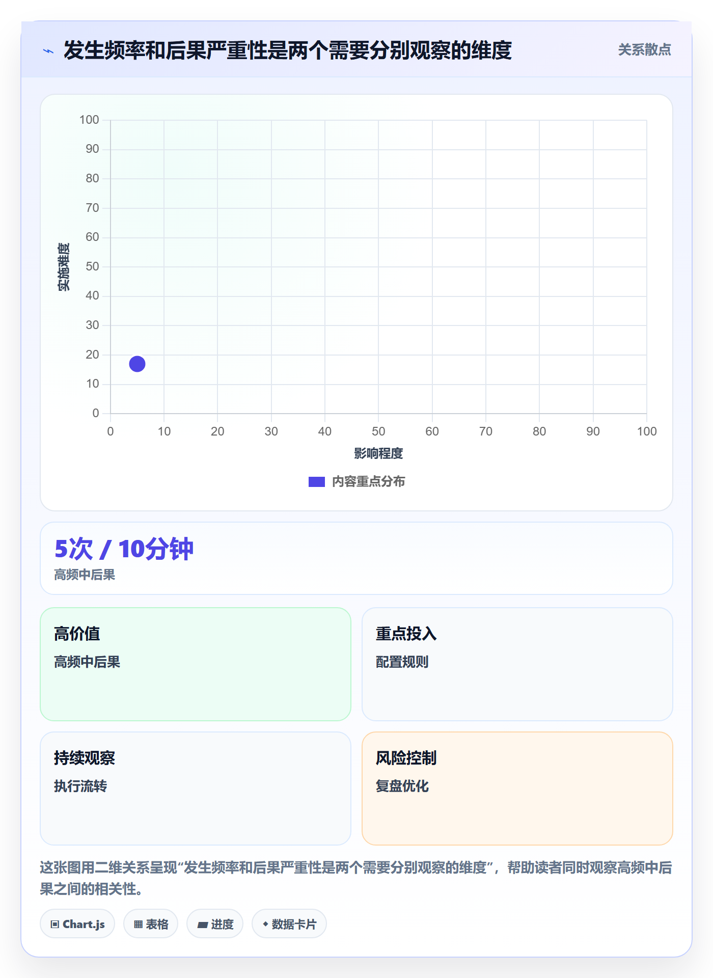Click the purple scatter data point

click(x=137, y=364)
